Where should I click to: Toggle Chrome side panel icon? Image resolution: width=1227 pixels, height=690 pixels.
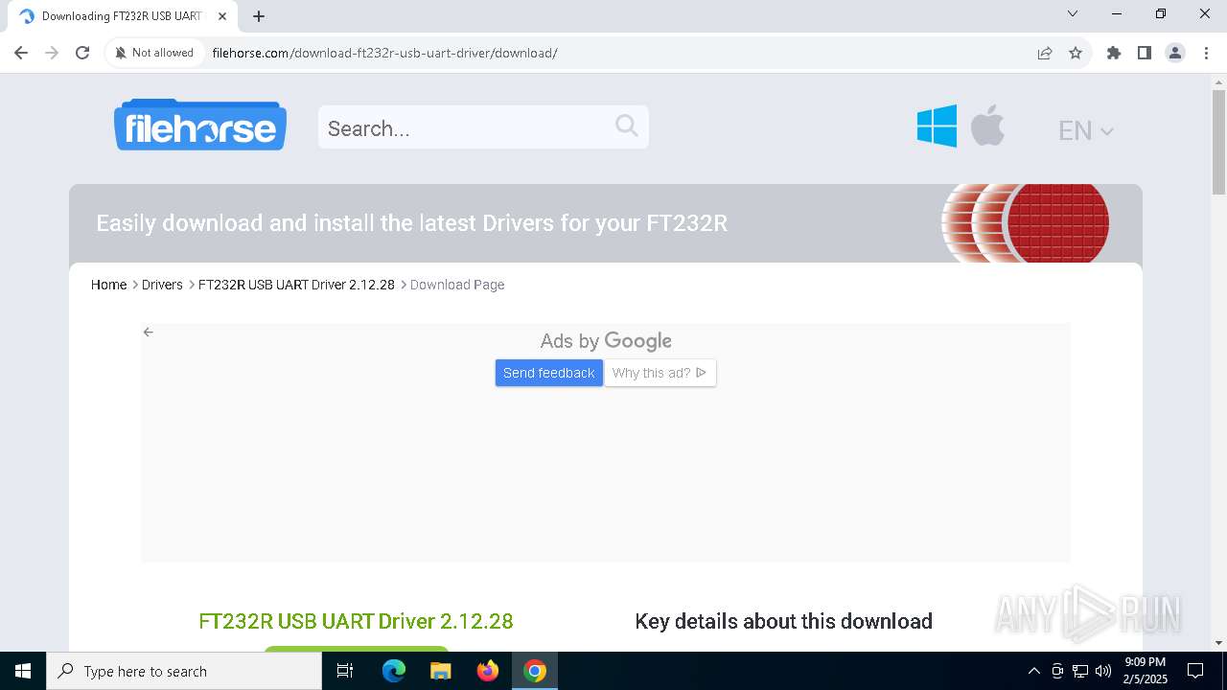tap(1145, 53)
